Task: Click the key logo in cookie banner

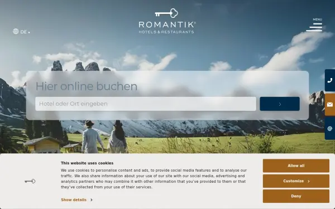Action: (x=30, y=181)
